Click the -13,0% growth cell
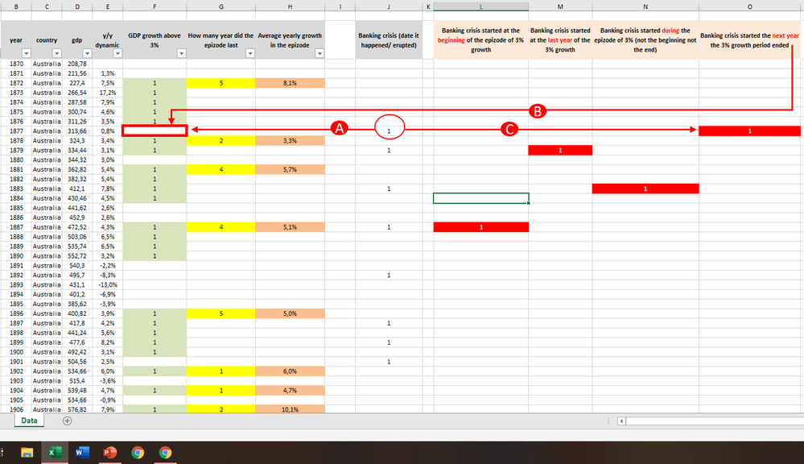The image size is (804, 464). point(108,285)
